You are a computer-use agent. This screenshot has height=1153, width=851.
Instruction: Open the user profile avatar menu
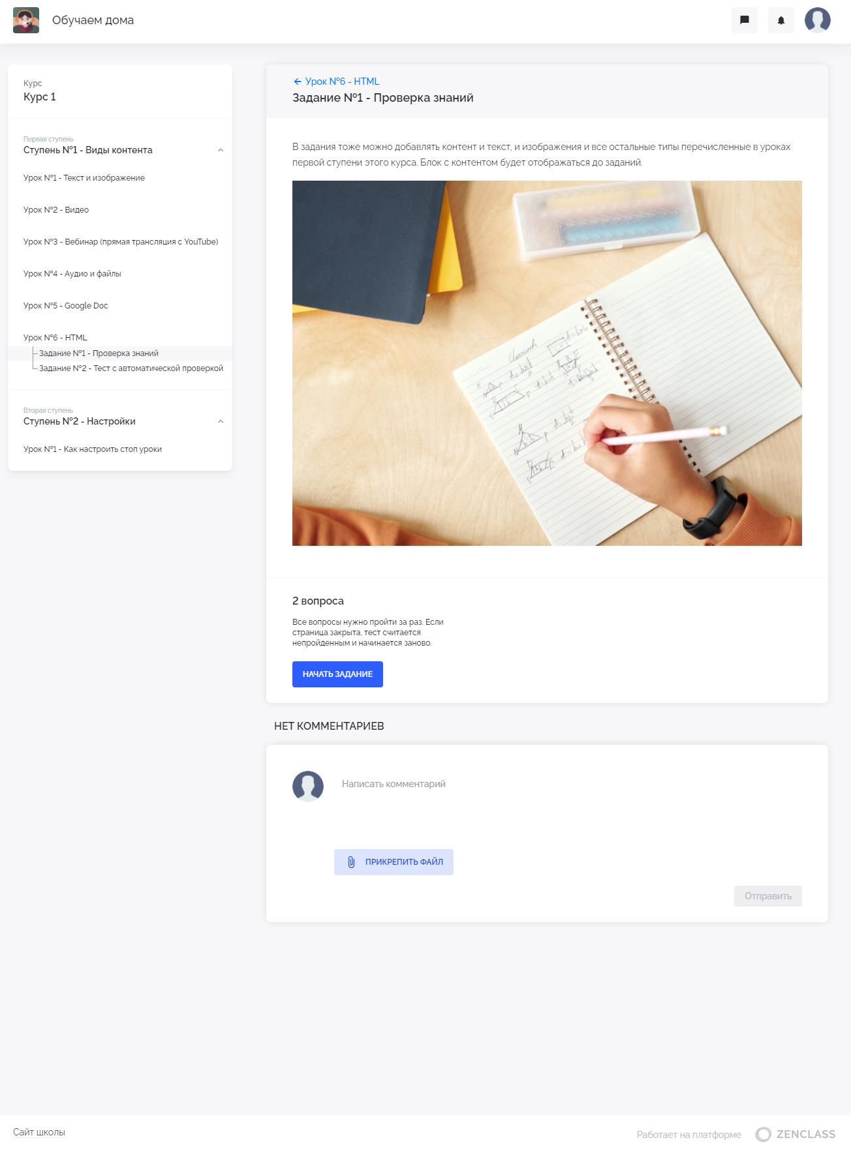[x=818, y=20]
